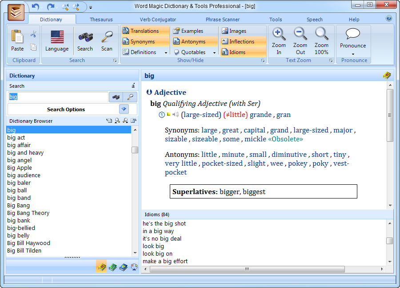Reset text size with Zoom 100%

point(321,40)
